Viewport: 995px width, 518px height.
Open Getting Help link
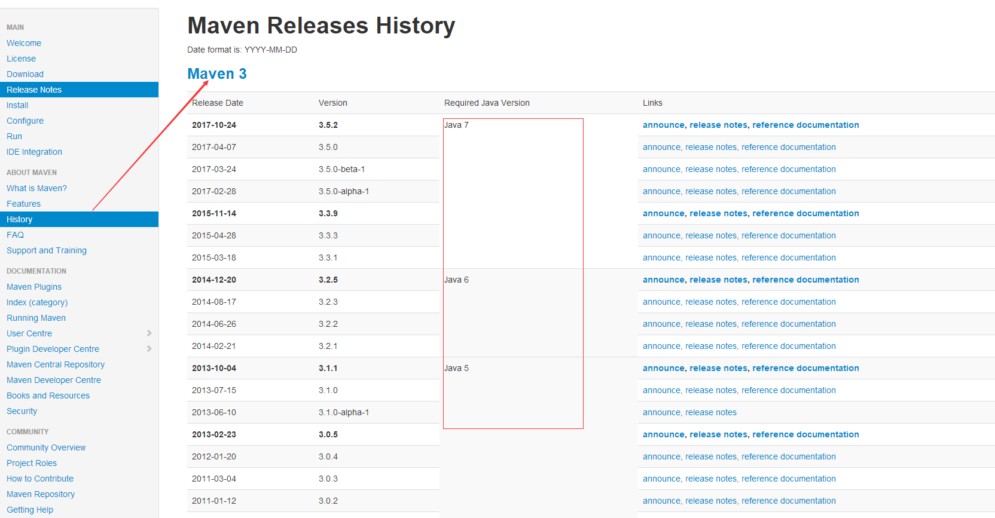coord(30,510)
